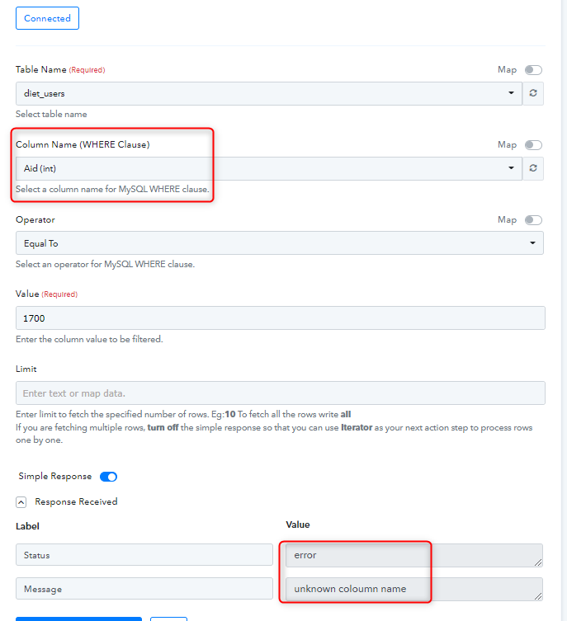Viewport: 567px width, 621px height.
Task: Click resize handle of message value box
Action: [537, 596]
